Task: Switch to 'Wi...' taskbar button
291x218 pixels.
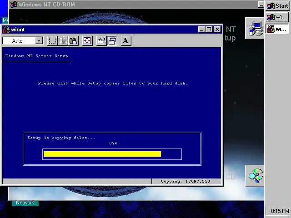Action: 277,17
